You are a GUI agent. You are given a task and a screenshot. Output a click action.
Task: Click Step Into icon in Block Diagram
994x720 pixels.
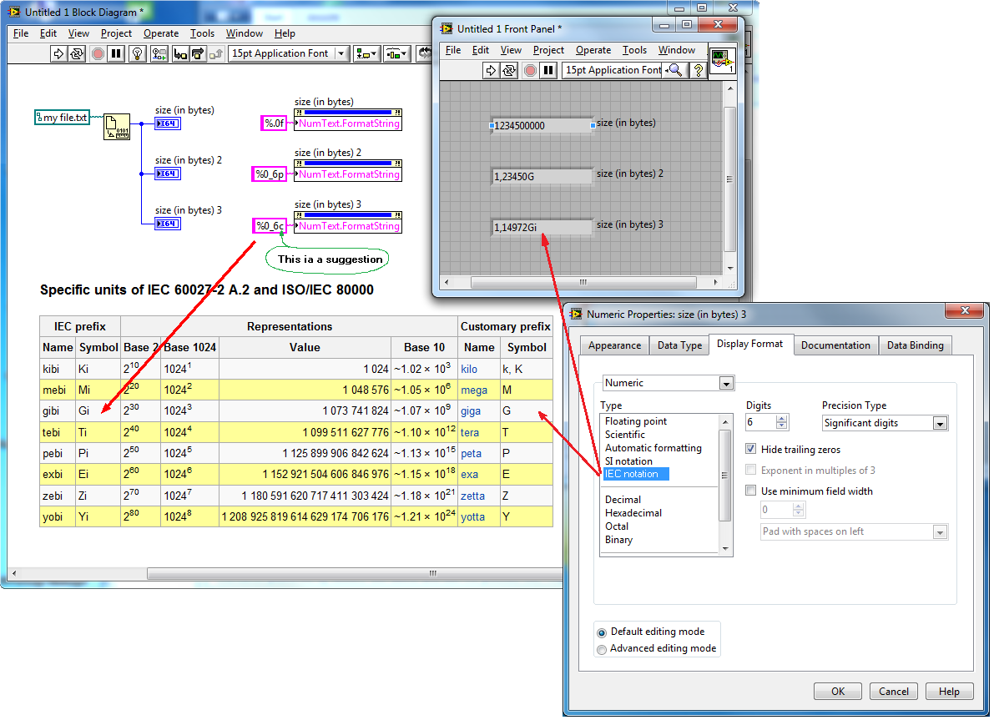[x=180, y=54]
